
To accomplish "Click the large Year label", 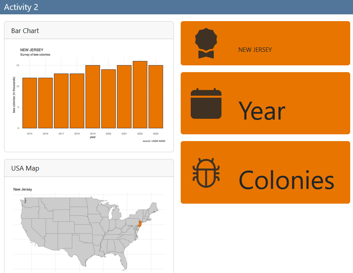I will (262, 111).
